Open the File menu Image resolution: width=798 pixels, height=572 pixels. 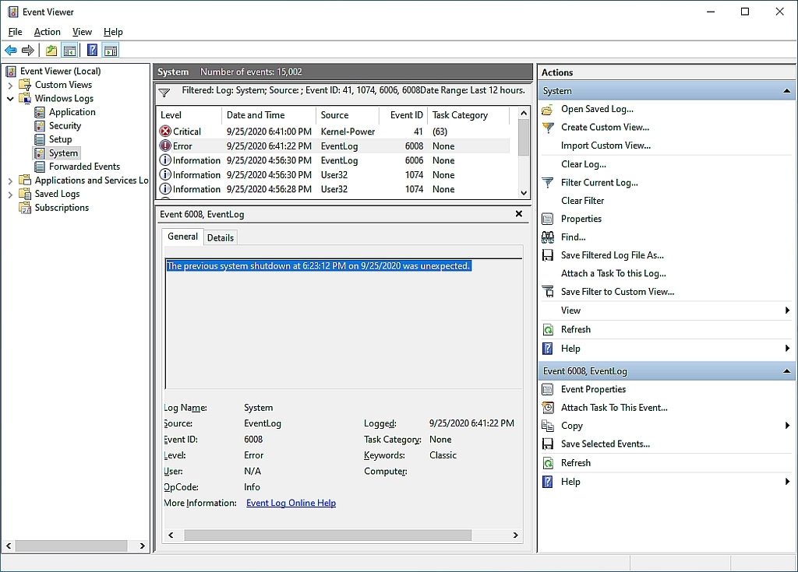point(16,32)
